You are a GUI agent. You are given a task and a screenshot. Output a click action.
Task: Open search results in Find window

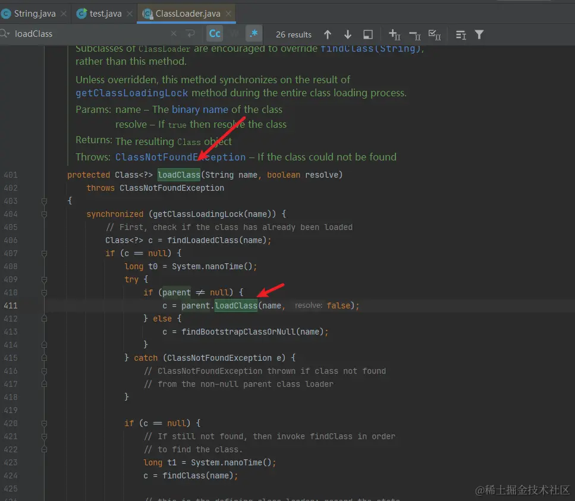[x=368, y=34]
